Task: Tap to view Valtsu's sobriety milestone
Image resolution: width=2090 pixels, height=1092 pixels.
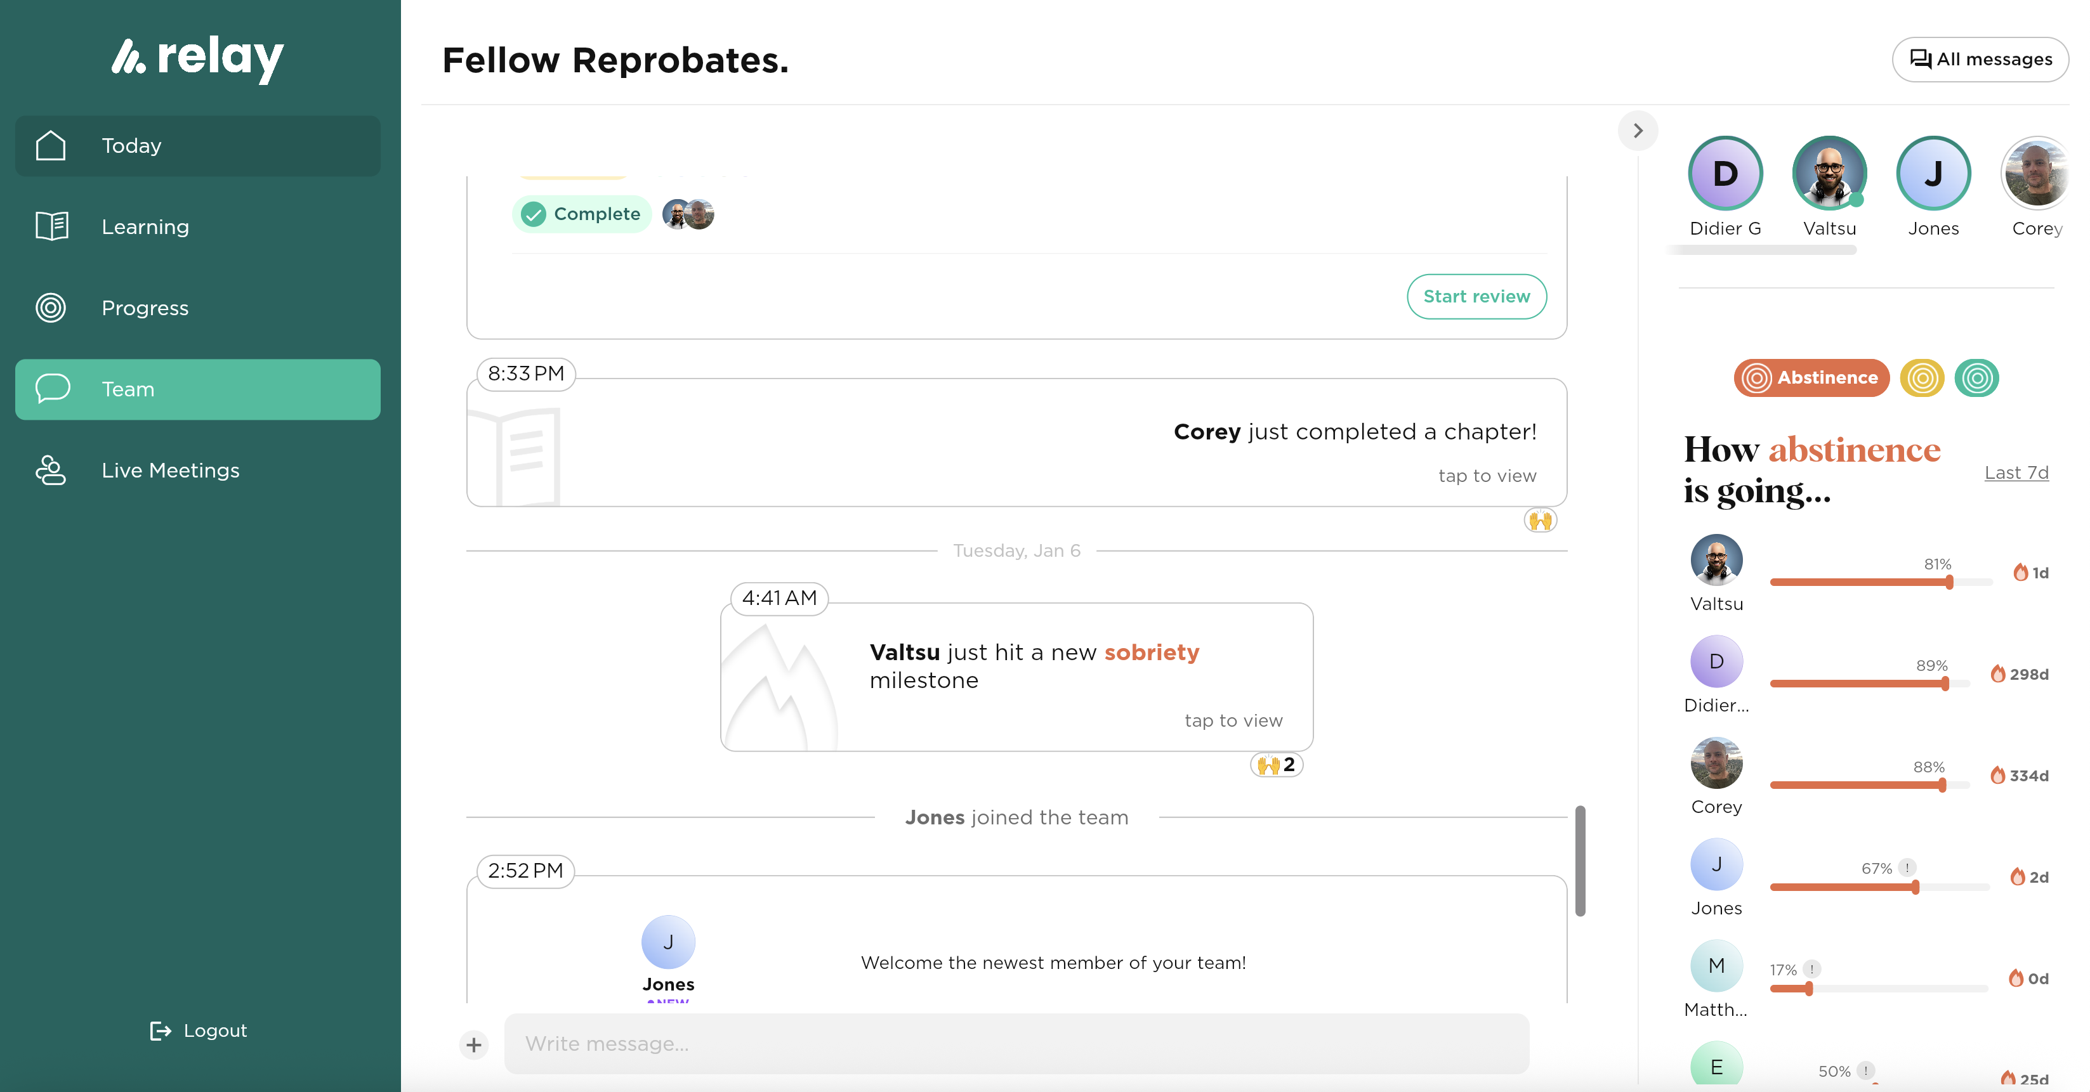Action: [1232, 720]
